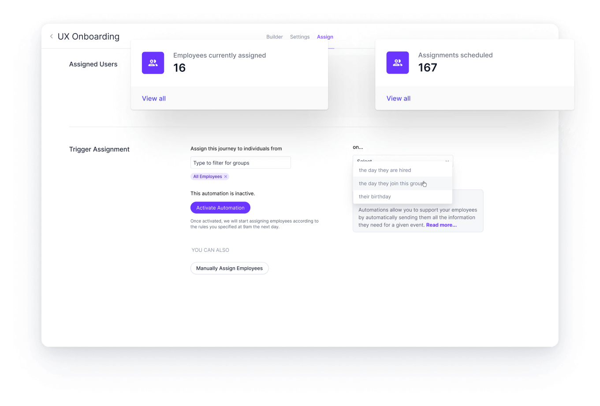Pick 'their birthday' from the list
This screenshot has width=600, height=406.
click(x=375, y=196)
